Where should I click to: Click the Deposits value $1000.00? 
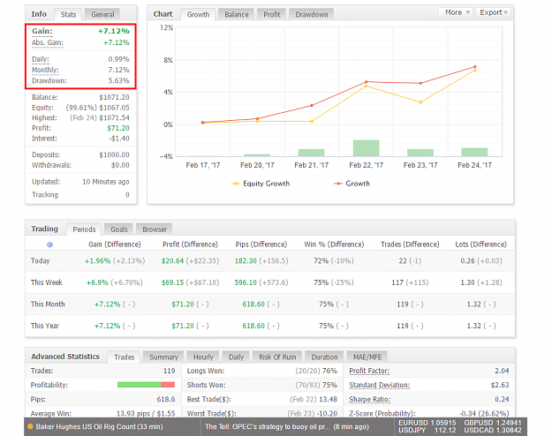point(114,154)
